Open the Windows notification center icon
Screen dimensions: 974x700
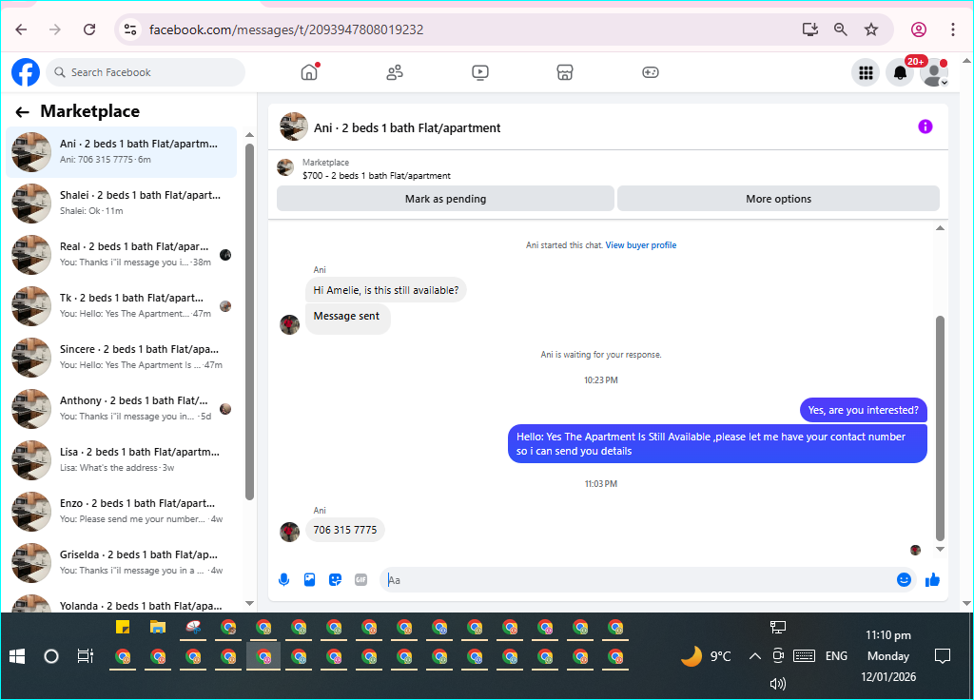(943, 656)
